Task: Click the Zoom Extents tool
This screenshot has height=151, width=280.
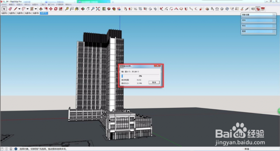Action: [x=98, y=9]
